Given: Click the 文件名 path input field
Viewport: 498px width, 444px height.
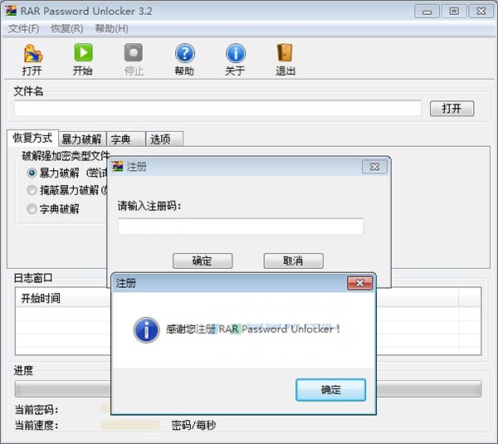Looking at the screenshot, I should (217, 108).
